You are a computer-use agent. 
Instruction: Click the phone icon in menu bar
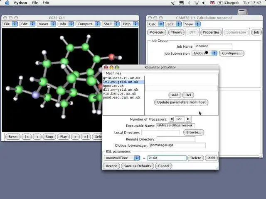[x=173, y=3]
